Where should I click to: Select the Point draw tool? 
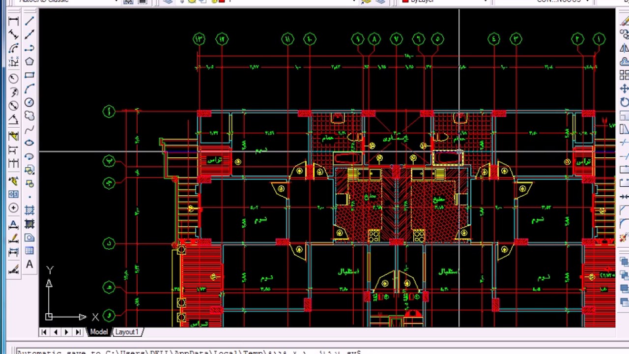click(x=29, y=197)
